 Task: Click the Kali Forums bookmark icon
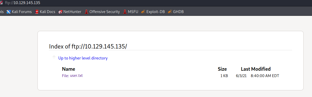click(x=8, y=12)
